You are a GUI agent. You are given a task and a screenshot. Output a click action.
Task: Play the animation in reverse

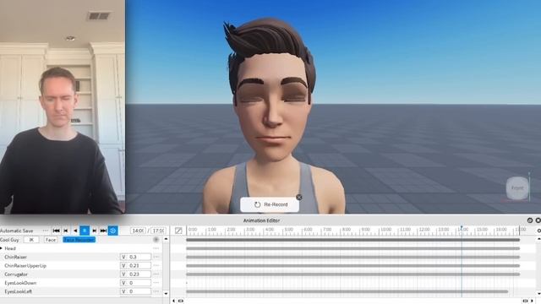point(75,231)
